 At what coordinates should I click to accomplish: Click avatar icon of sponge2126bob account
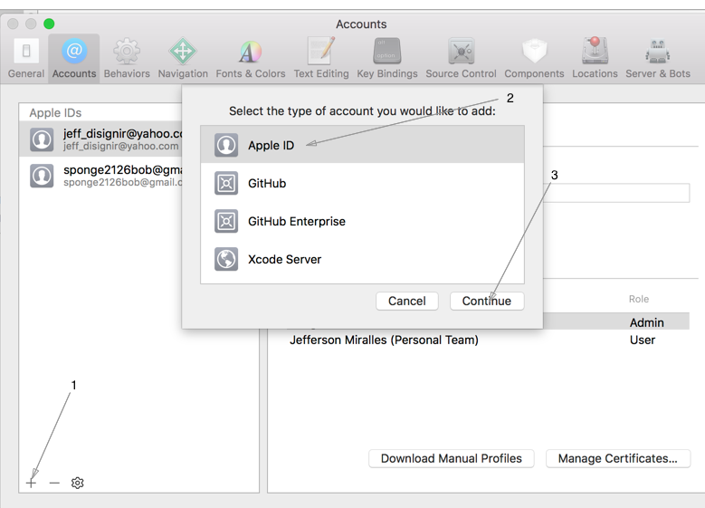tap(42, 176)
